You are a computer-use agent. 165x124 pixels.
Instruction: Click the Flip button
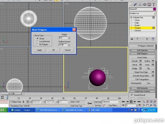(148, 68)
